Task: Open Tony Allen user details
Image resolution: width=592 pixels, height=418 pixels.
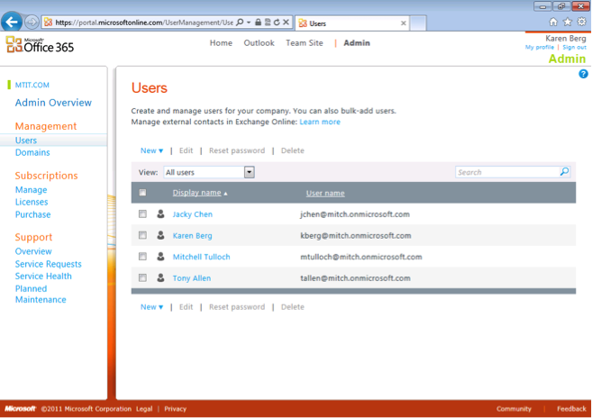Action: point(192,278)
